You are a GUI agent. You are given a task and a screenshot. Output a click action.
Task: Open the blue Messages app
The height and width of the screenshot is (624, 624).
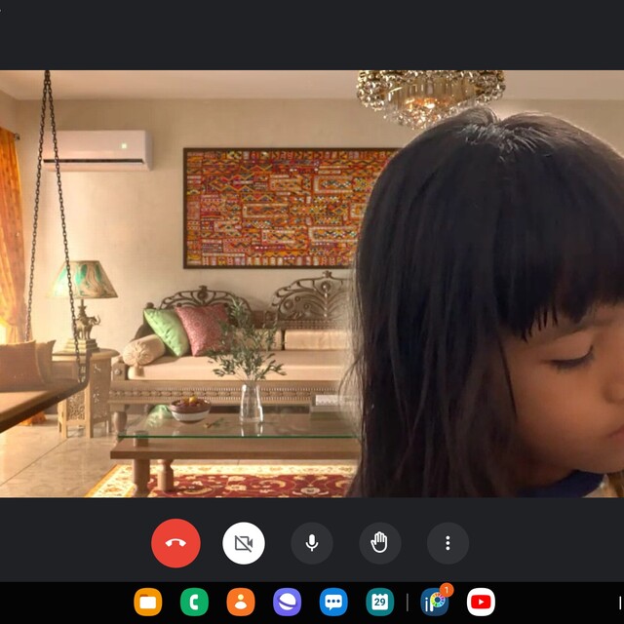[x=333, y=602]
